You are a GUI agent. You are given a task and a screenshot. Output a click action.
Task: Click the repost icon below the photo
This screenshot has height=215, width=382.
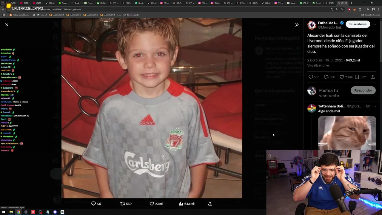[x=123, y=204]
